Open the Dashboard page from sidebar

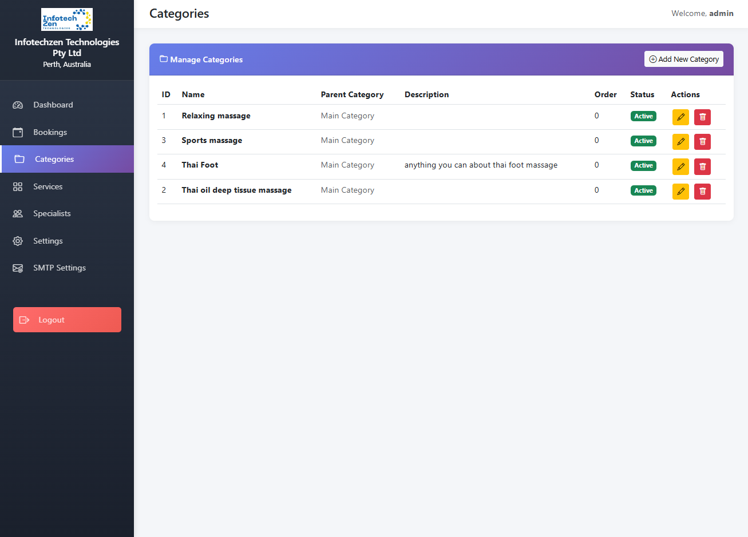coord(53,105)
